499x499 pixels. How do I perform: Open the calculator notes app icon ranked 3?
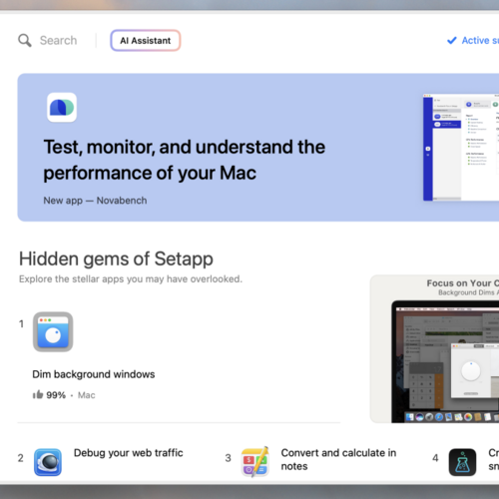coord(254,462)
